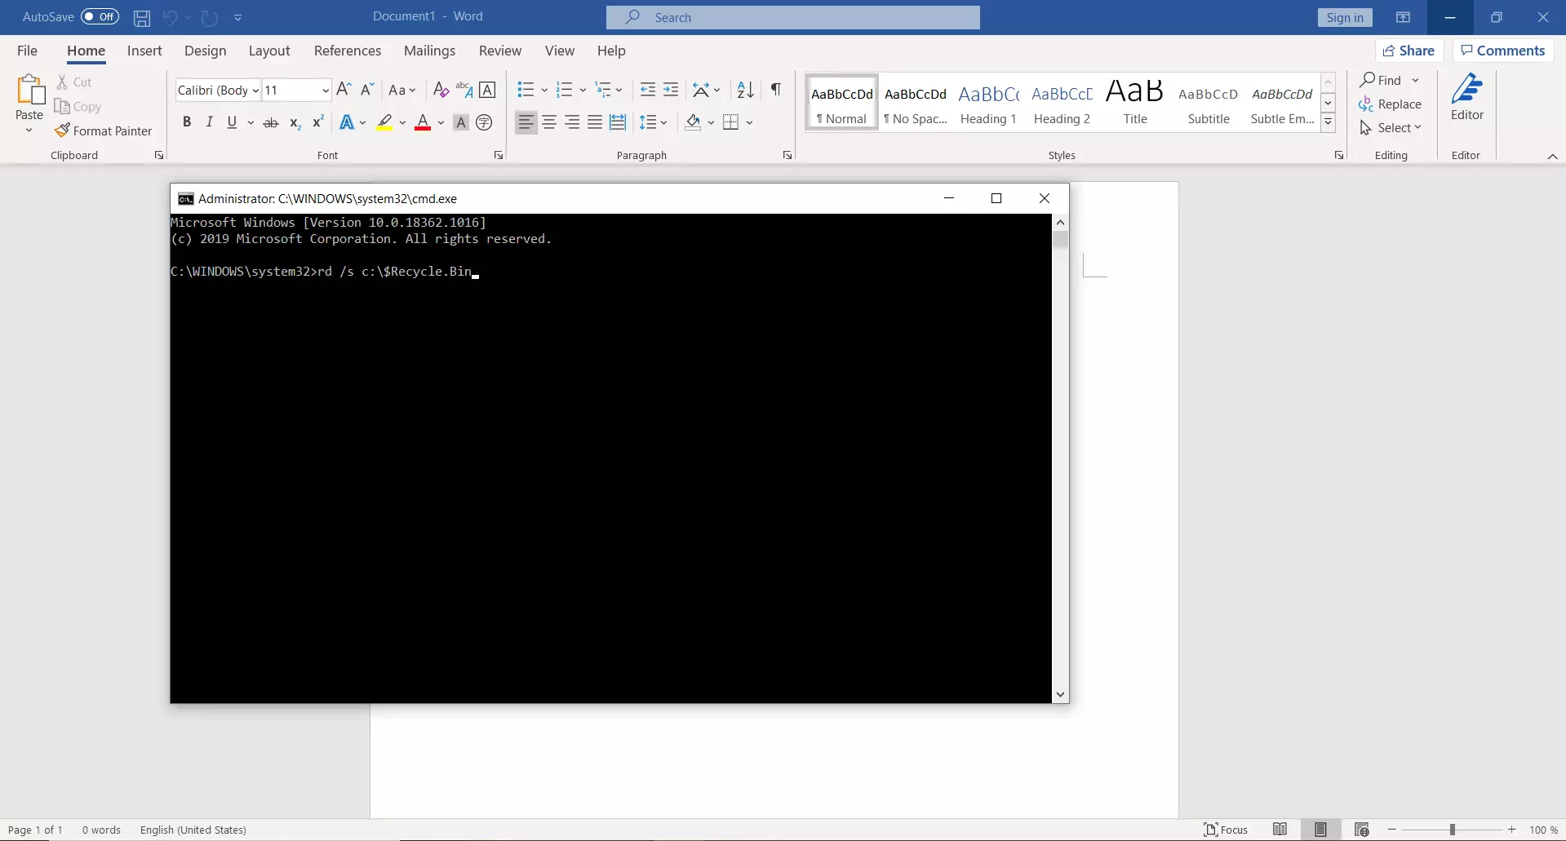1566x841 pixels.
Task: Expand the numbering list dropdown arrow
Action: click(583, 91)
